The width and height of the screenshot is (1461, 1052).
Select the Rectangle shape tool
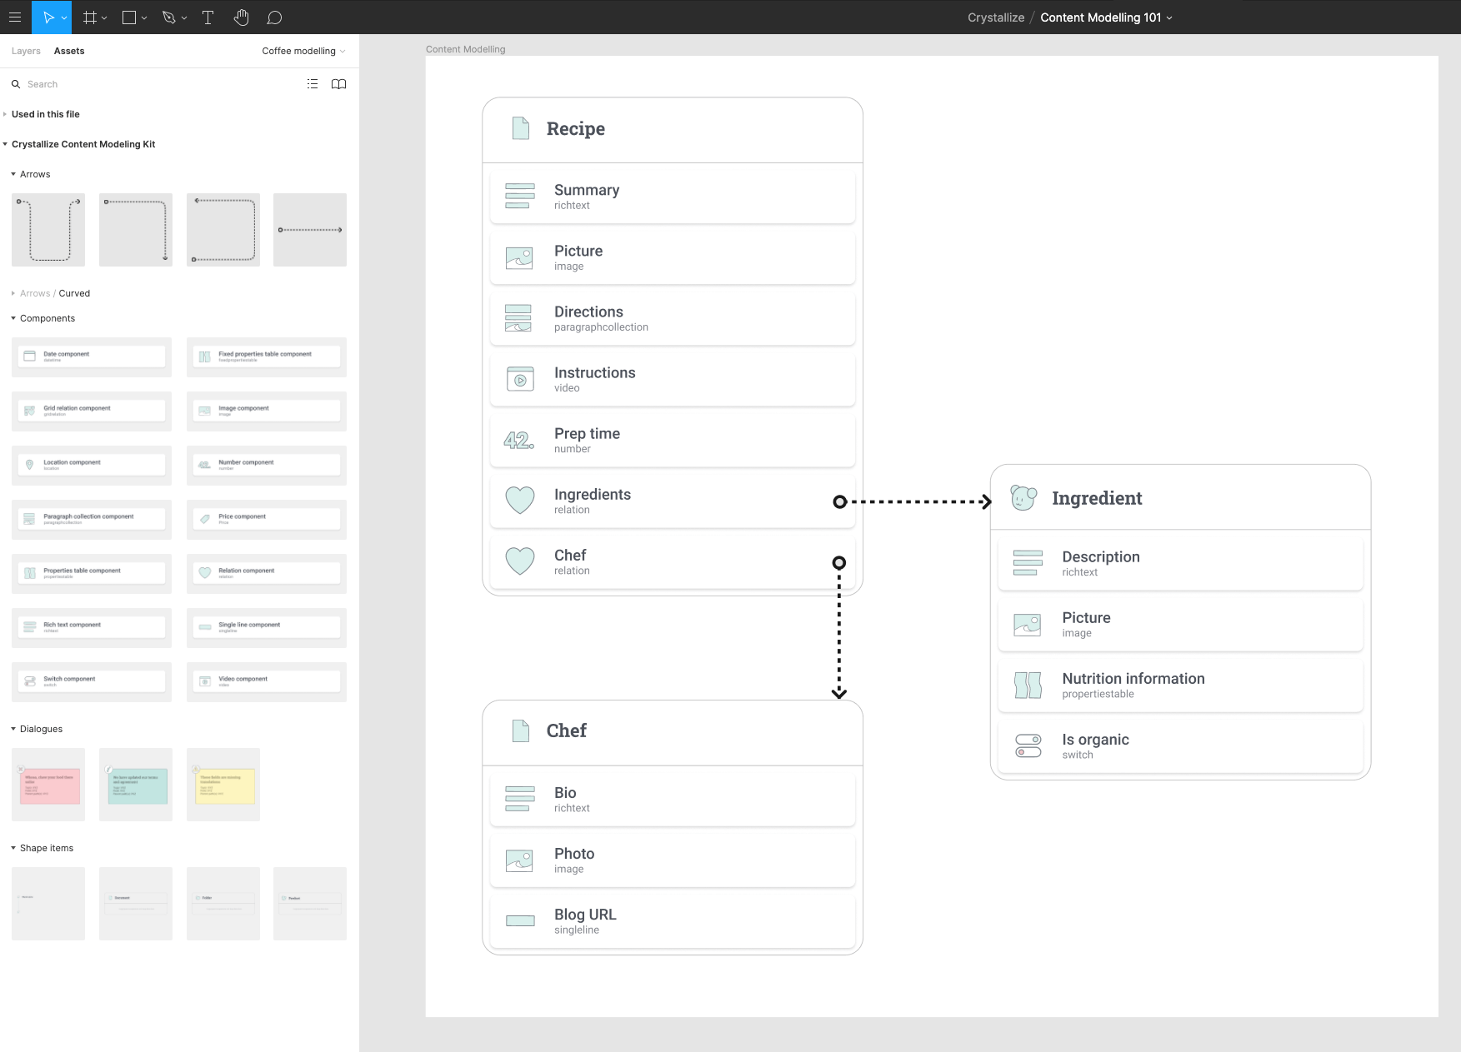[129, 17]
